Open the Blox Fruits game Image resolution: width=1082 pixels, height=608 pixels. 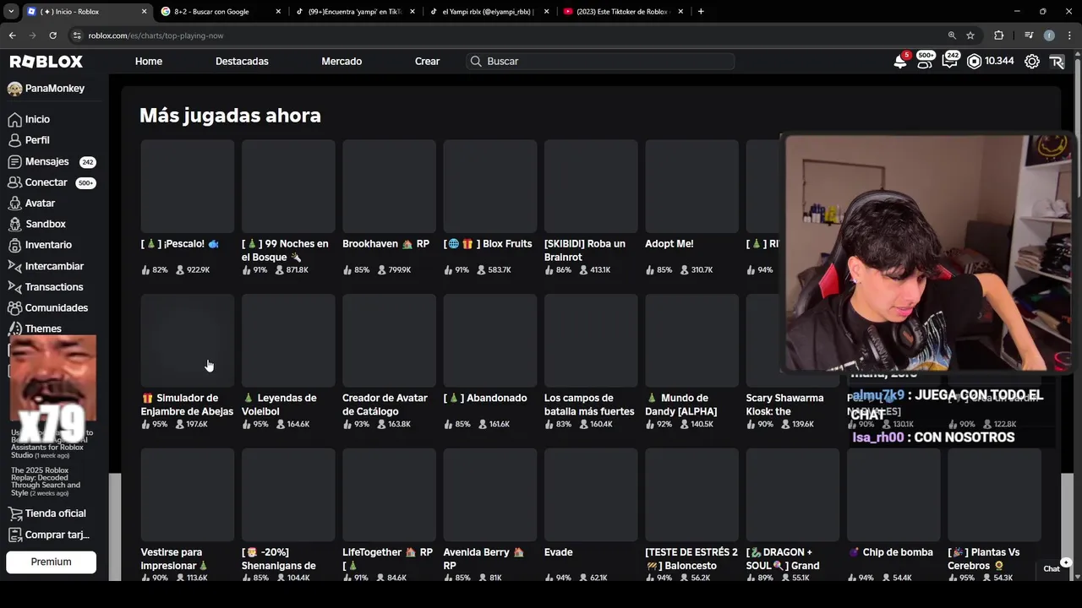[x=490, y=187]
